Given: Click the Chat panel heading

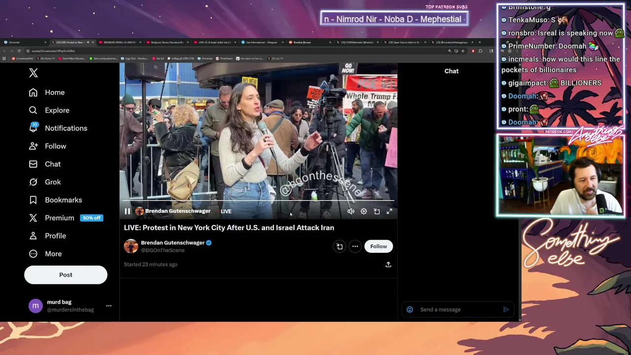Looking at the screenshot, I should click(x=452, y=71).
